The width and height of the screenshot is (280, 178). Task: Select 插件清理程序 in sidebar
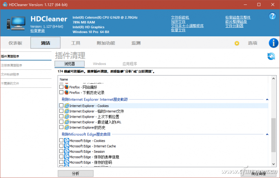[26, 56]
